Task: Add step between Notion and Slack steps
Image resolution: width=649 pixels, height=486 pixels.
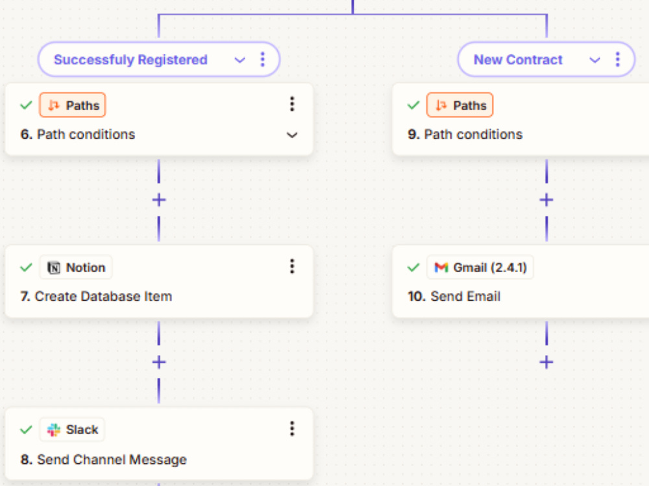Action: tap(159, 362)
